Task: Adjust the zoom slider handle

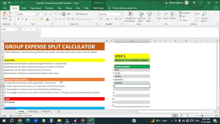Action: [202, 116]
